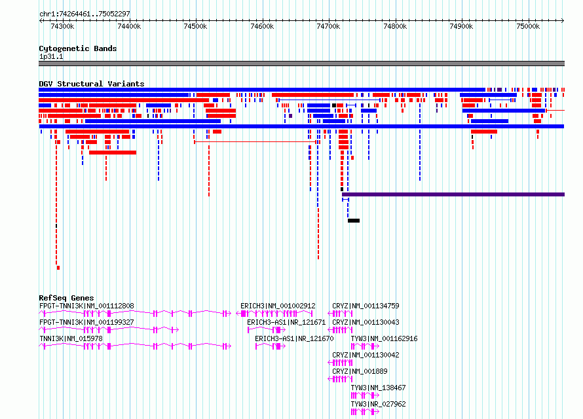Viewport: 583px width, 419px height.
Task: Click the chr1:74264461..75052297 coordinate label
Action: (85, 14)
